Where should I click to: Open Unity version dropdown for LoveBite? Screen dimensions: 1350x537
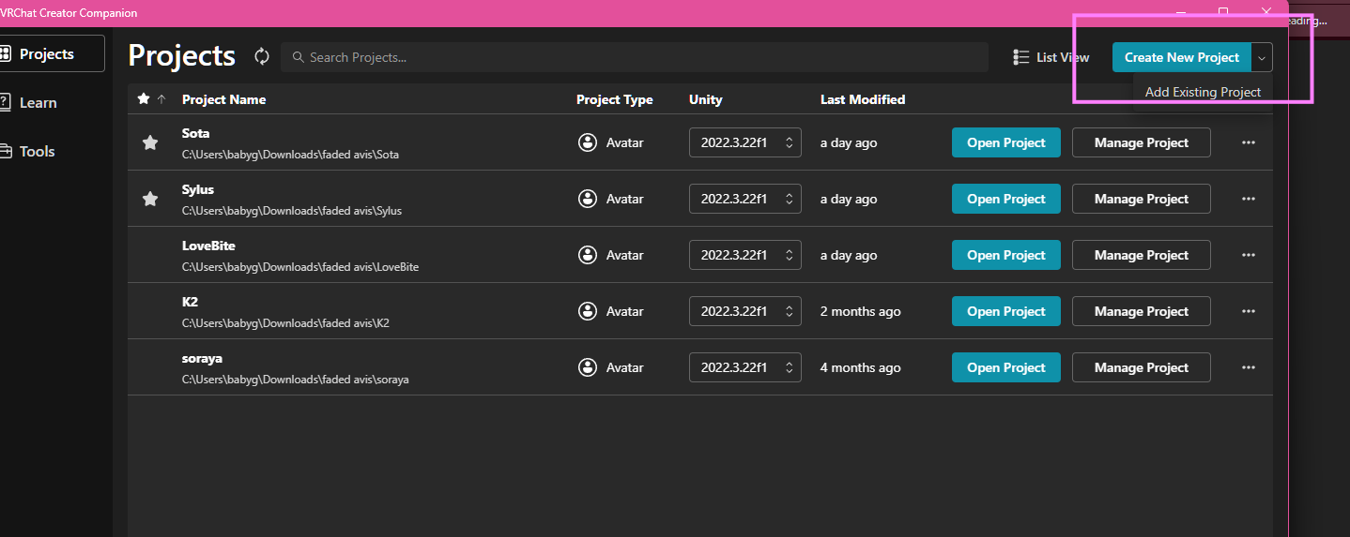coord(745,255)
